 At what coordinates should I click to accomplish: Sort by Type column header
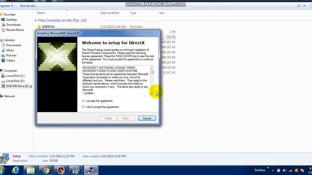click(133, 13)
